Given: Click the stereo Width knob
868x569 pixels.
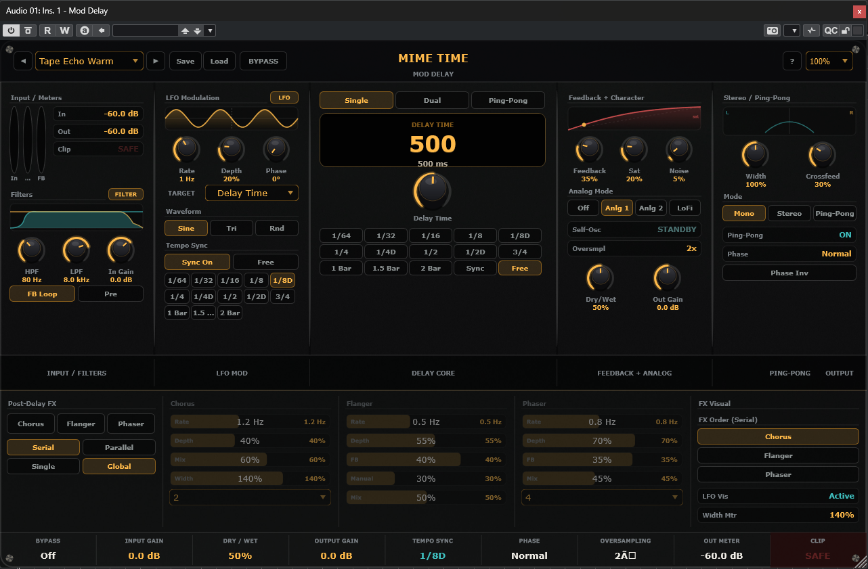Looking at the screenshot, I should (x=756, y=155).
